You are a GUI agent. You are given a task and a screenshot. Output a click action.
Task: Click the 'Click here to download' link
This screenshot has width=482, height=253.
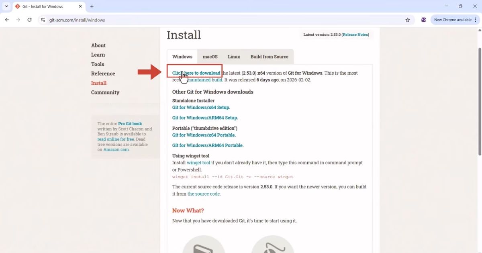coord(196,73)
